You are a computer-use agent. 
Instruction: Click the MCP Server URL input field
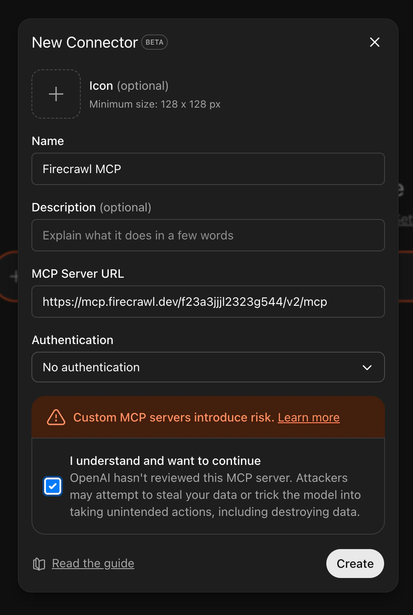click(x=208, y=302)
